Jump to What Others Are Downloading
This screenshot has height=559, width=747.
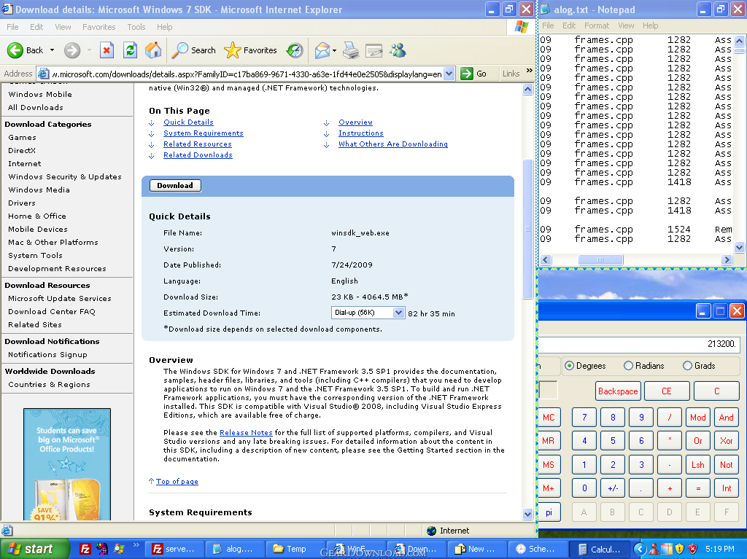[393, 144]
